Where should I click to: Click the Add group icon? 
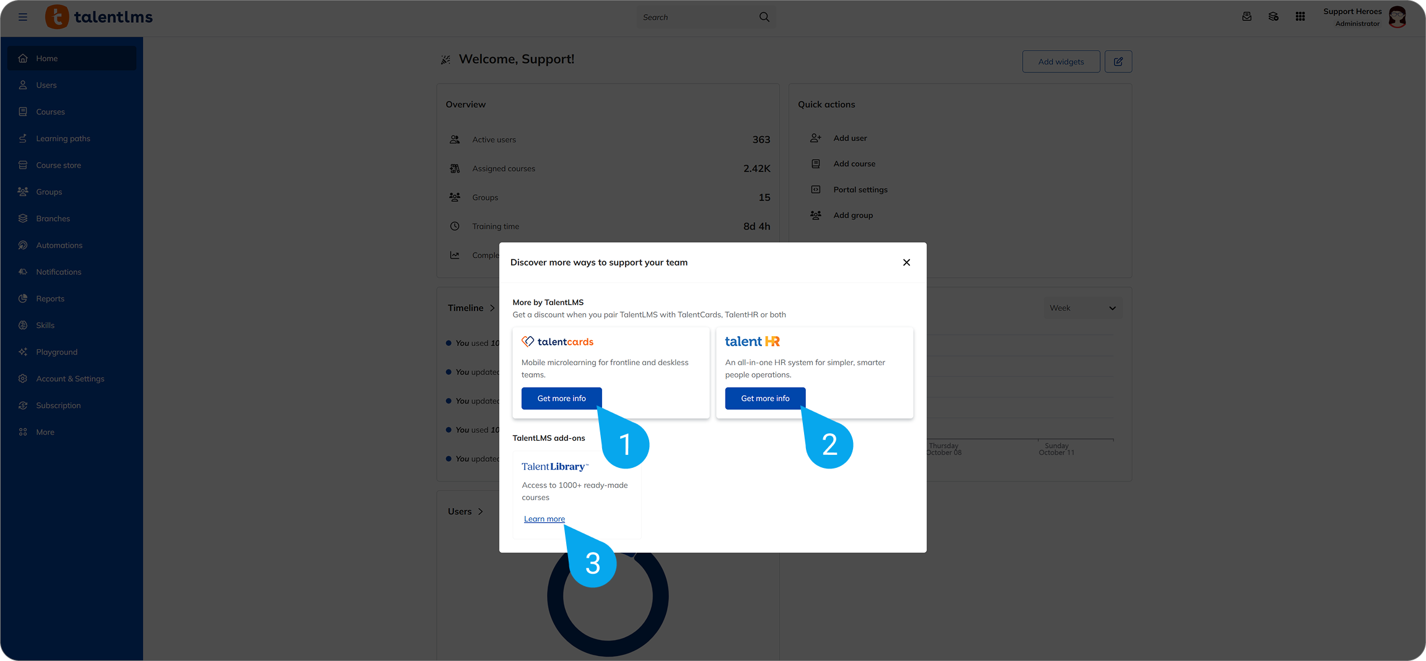click(x=816, y=215)
